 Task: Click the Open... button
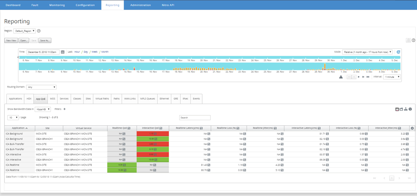[x=24, y=40]
